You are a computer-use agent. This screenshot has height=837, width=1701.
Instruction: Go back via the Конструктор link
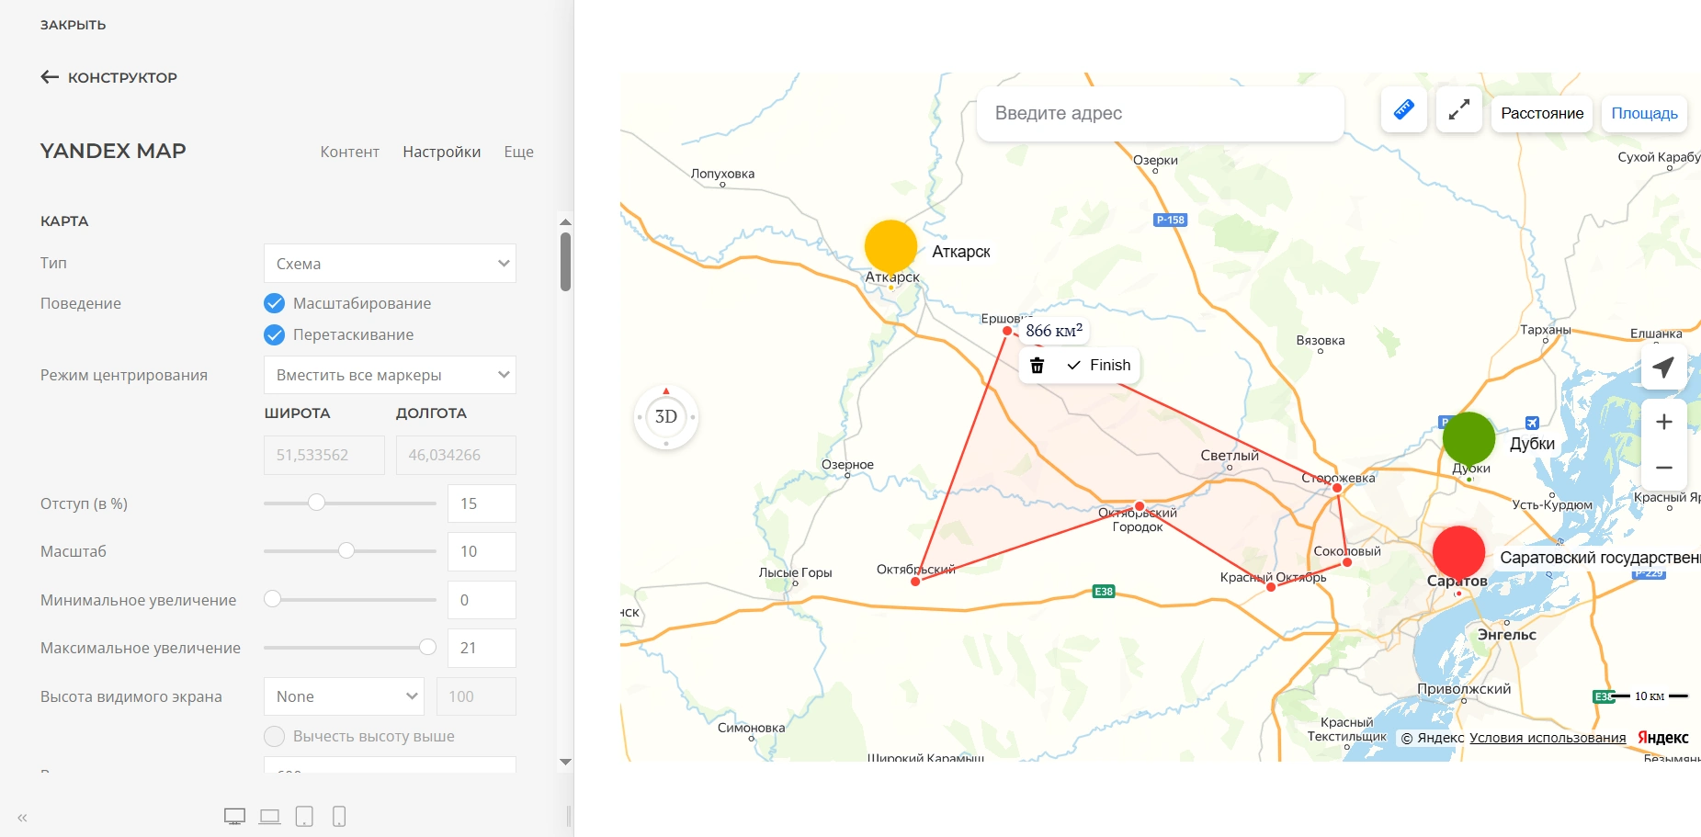coord(109,77)
